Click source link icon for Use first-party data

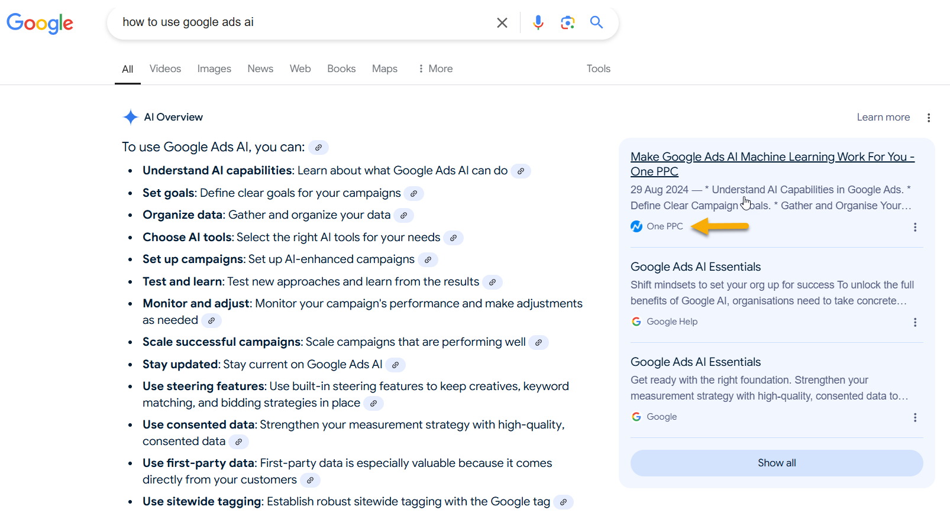(x=310, y=480)
